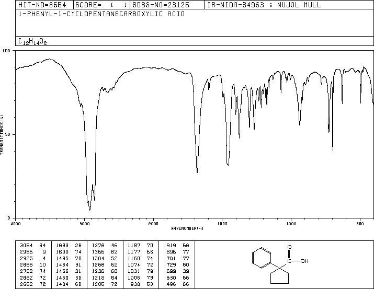Click the HIT-NO=8654 header cell

(44, 5)
